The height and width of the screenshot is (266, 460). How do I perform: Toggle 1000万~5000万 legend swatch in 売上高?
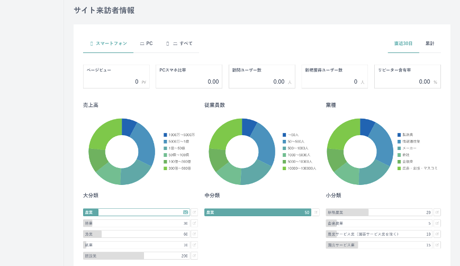coord(165,135)
